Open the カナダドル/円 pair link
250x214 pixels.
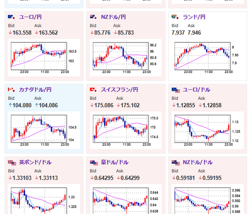pos(35,90)
